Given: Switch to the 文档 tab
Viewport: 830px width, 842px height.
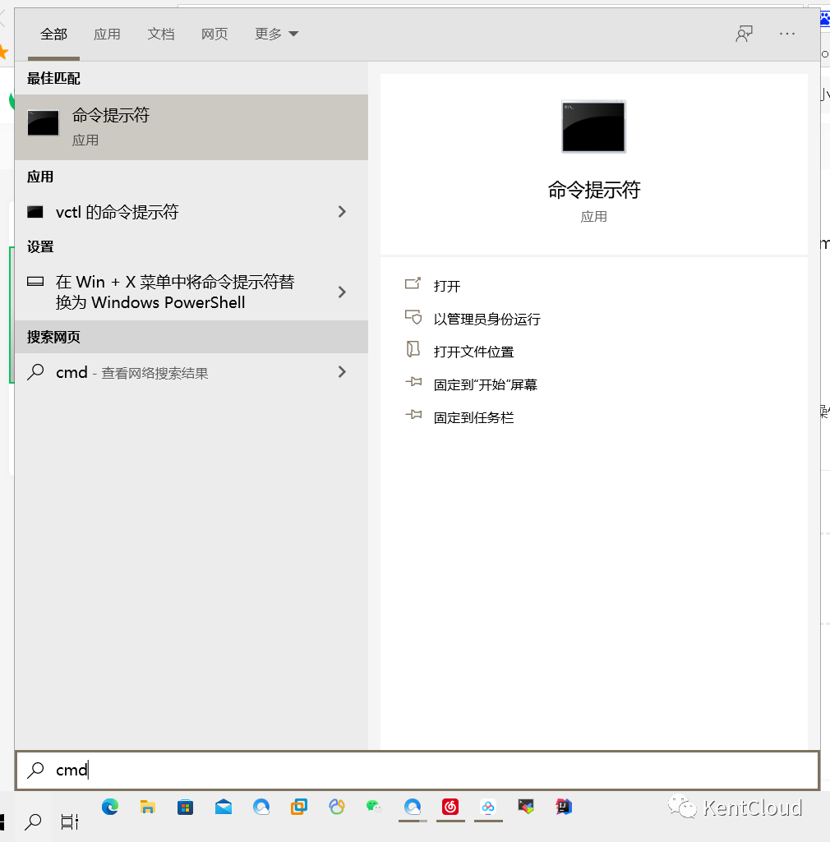Looking at the screenshot, I should [160, 34].
